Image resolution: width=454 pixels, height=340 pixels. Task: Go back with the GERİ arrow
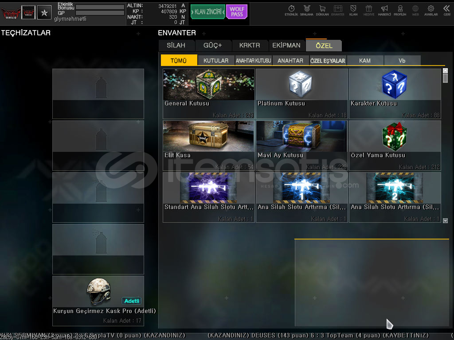tap(446, 11)
